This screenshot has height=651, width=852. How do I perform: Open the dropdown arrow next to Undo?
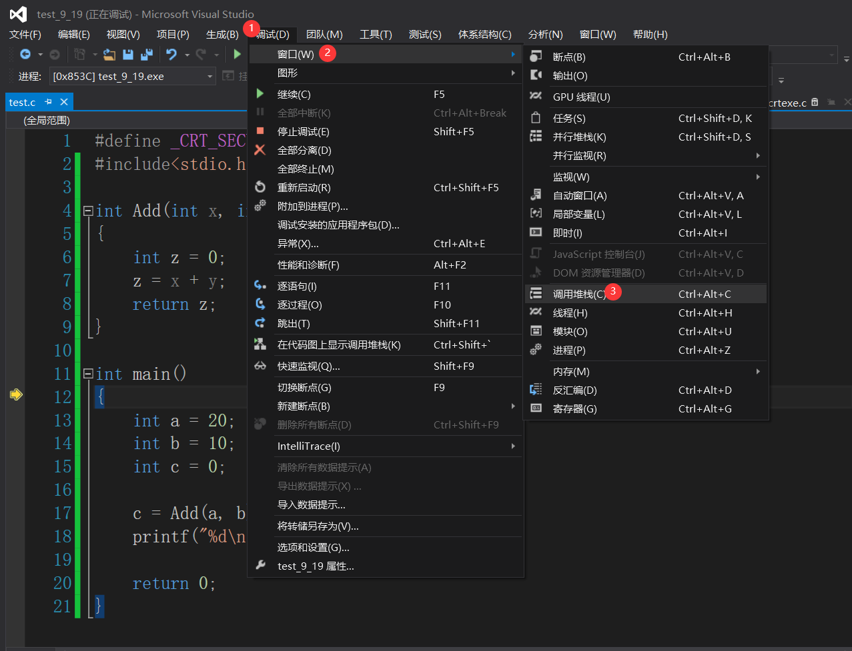click(x=187, y=55)
